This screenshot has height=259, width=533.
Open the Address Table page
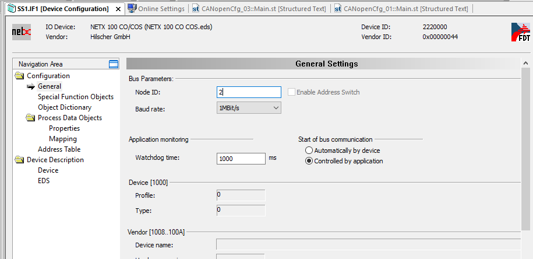click(59, 149)
